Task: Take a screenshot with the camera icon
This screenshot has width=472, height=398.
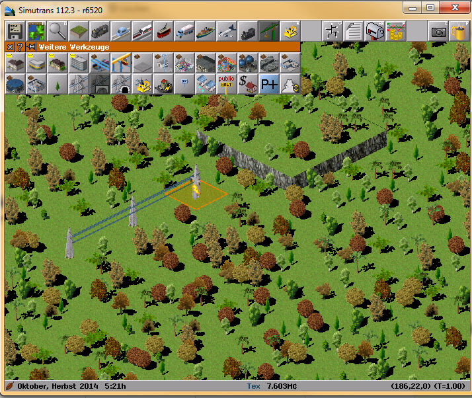Action: (438, 31)
